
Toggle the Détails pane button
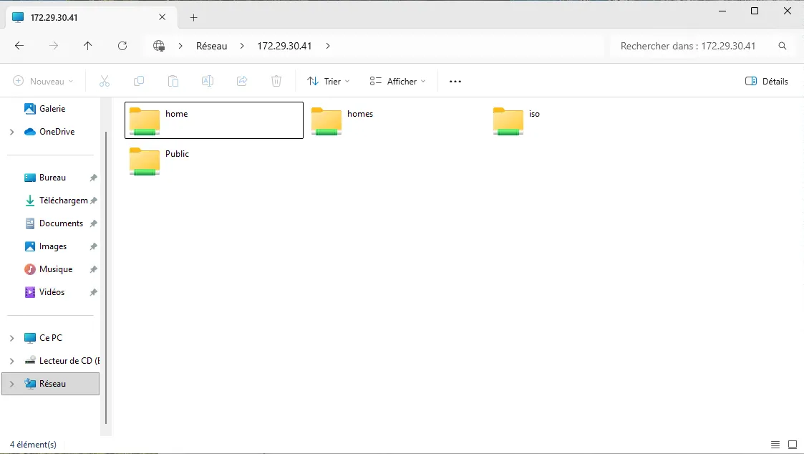[x=767, y=82]
